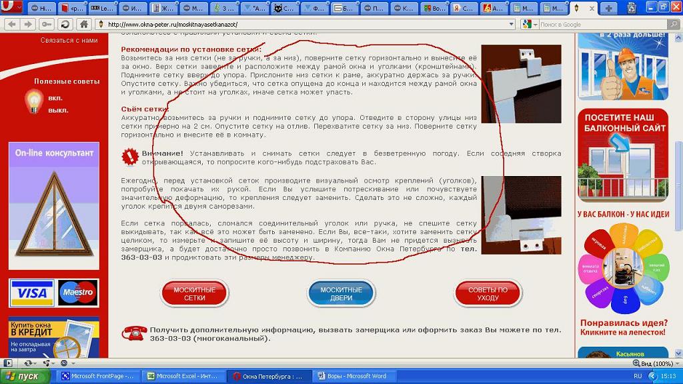
Task: Switch to the tab labeled 'Б...'
Action: click(x=344, y=8)
